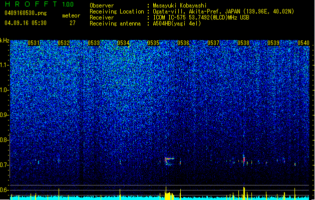Click the 0536 time marker
The height and width of the screenshot is (200, 315).
(x=183, y=43)
